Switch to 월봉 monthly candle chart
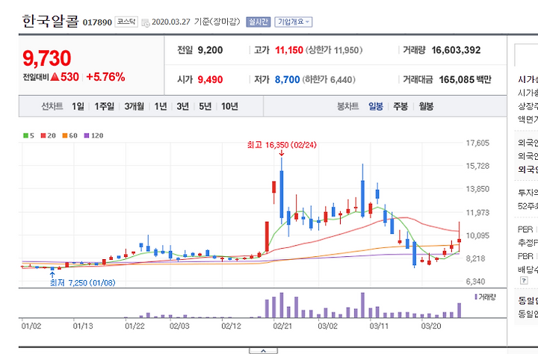This screenshot has width=538, height=354. click(x=426, y=107)
